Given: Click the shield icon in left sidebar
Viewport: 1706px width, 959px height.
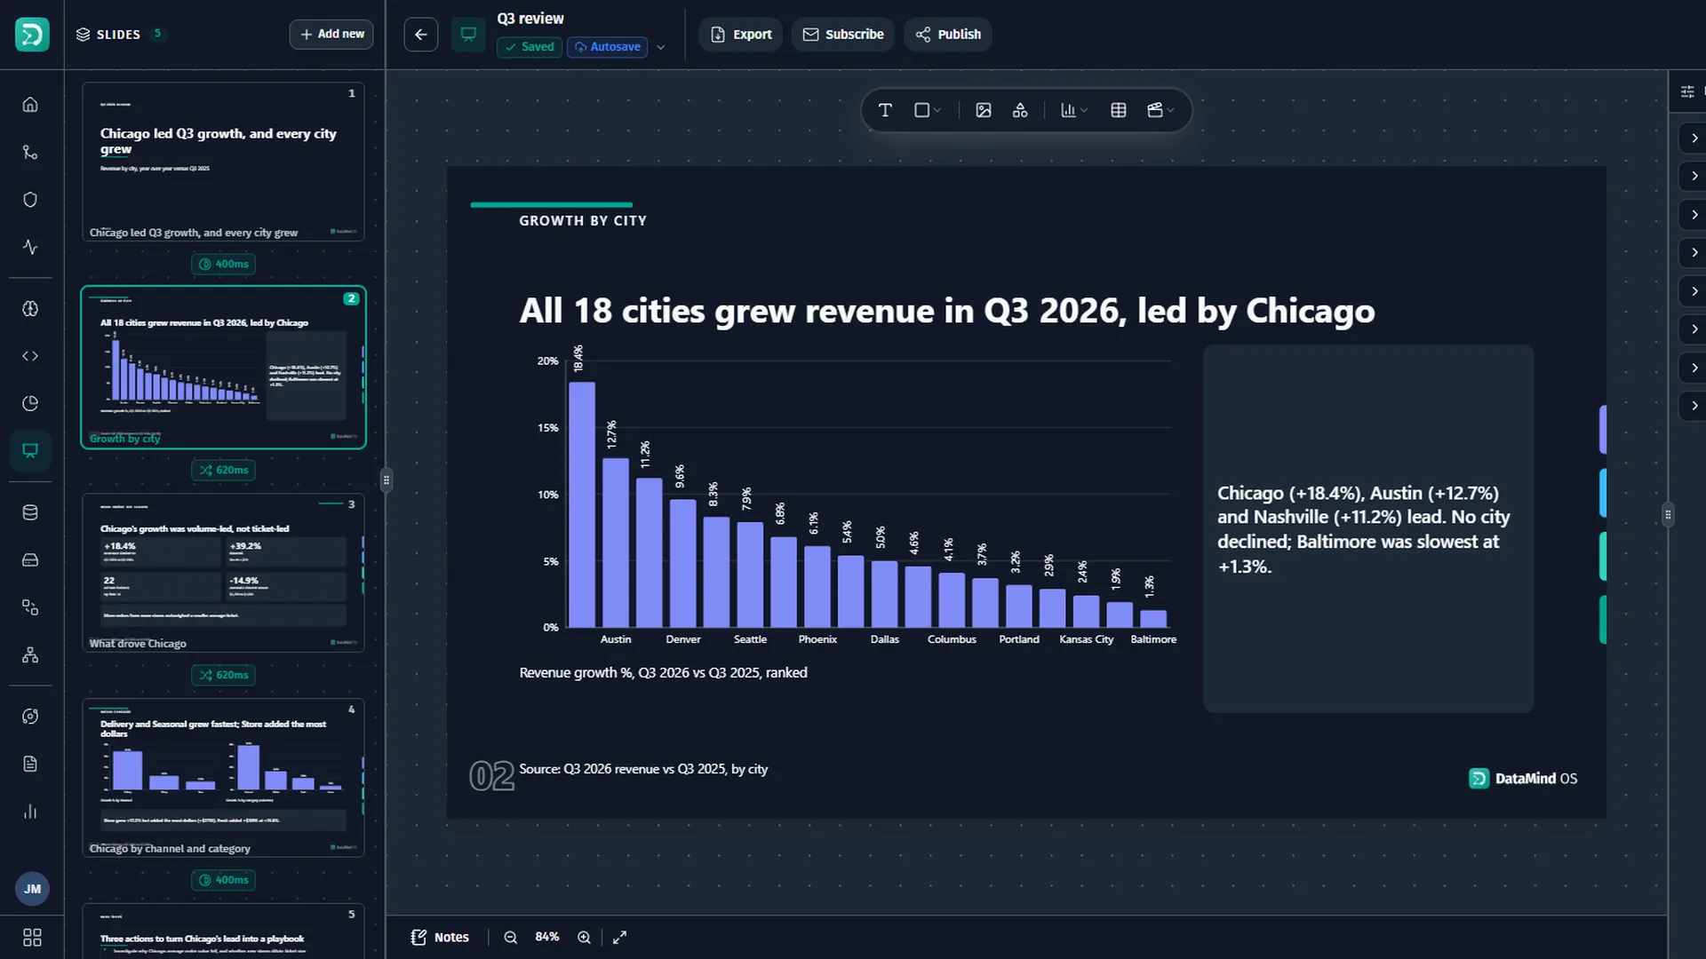Looking at the screenshot, I should 30,200.
